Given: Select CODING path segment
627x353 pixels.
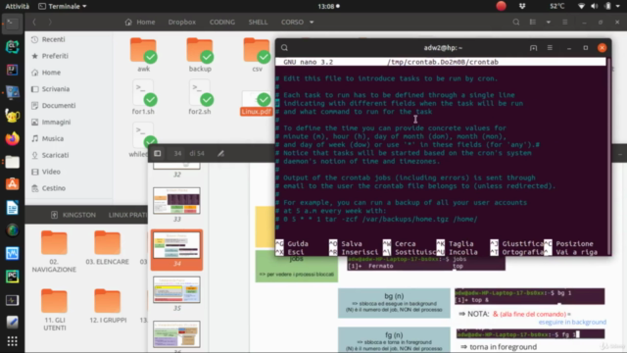Looking at the screenshot, I should (x=222, y=22).
